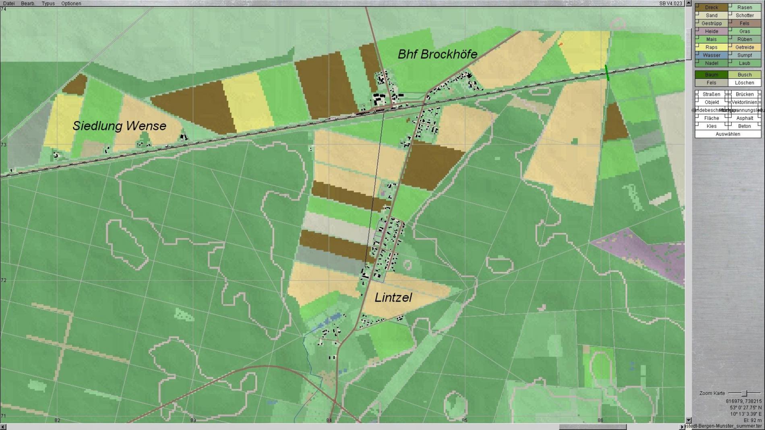The width and height of the screenshot is (765, 430).
Task: Select the Dreck terrain swatch
Action: (711, 7)
